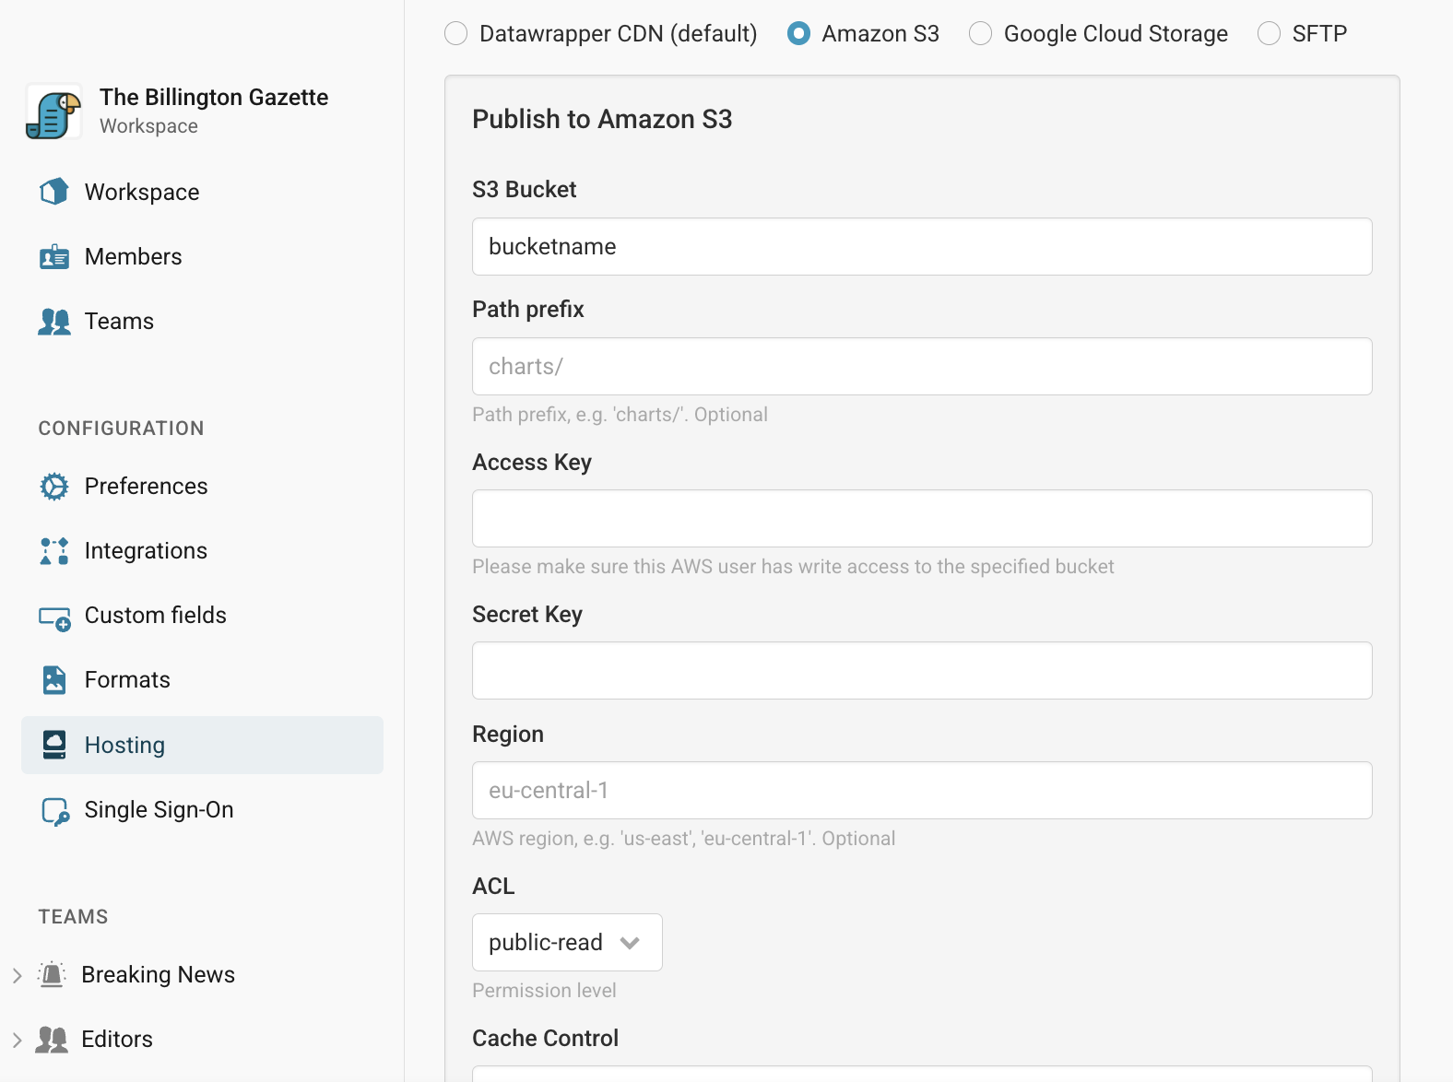
Task: Select Datawrapper CDN (default) hosting option
Action: (x=455, y=34)
